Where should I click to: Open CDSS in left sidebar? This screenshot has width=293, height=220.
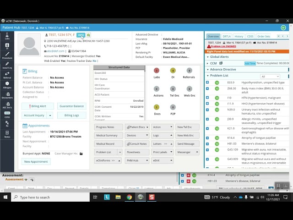(7, 115)
